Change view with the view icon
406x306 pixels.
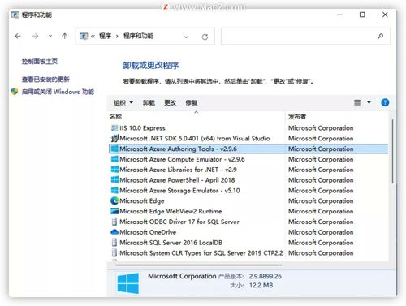[x=357, y=102]
